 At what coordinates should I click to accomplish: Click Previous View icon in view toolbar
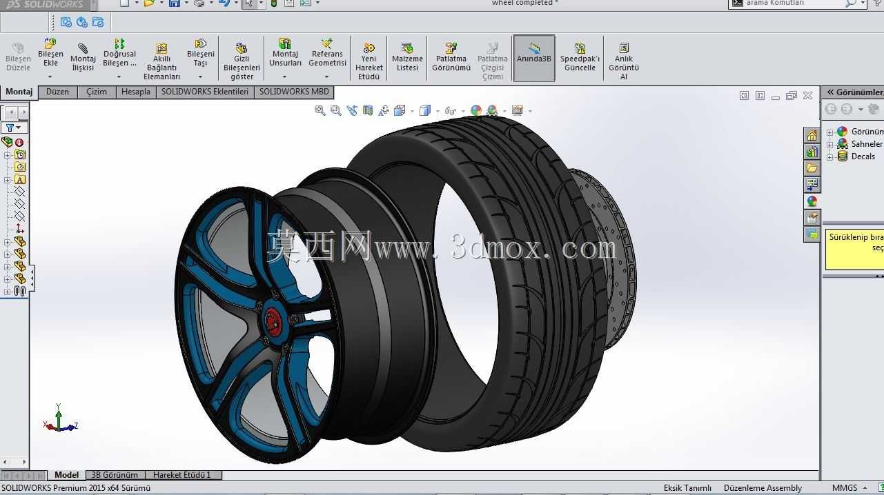pyautogui.click(x=352, y=110)
